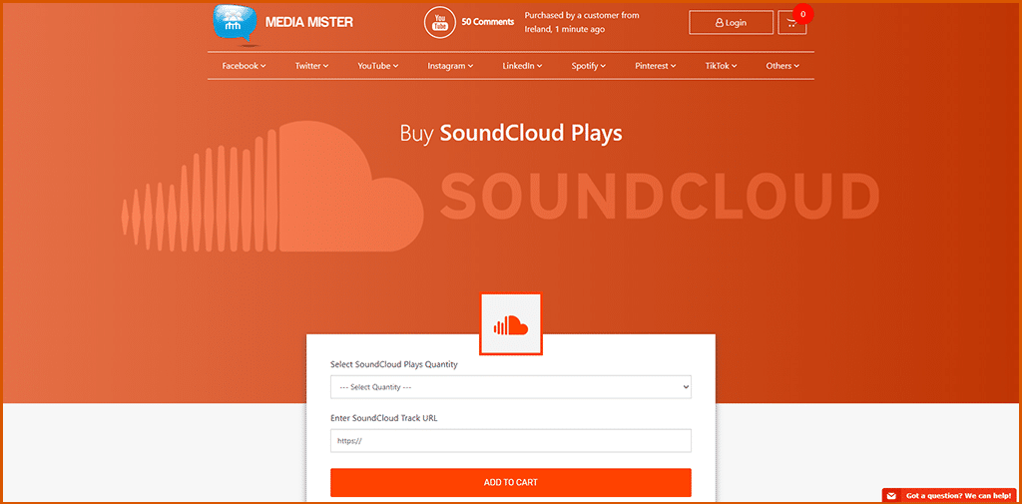Click the red cart count badge

tap(803, 14)
